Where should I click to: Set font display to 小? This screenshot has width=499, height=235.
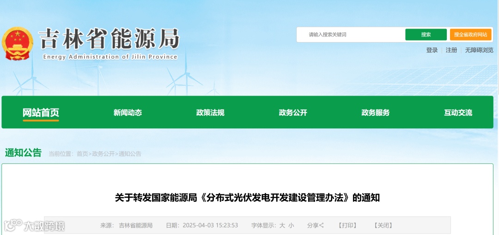[x=291, y=225]
